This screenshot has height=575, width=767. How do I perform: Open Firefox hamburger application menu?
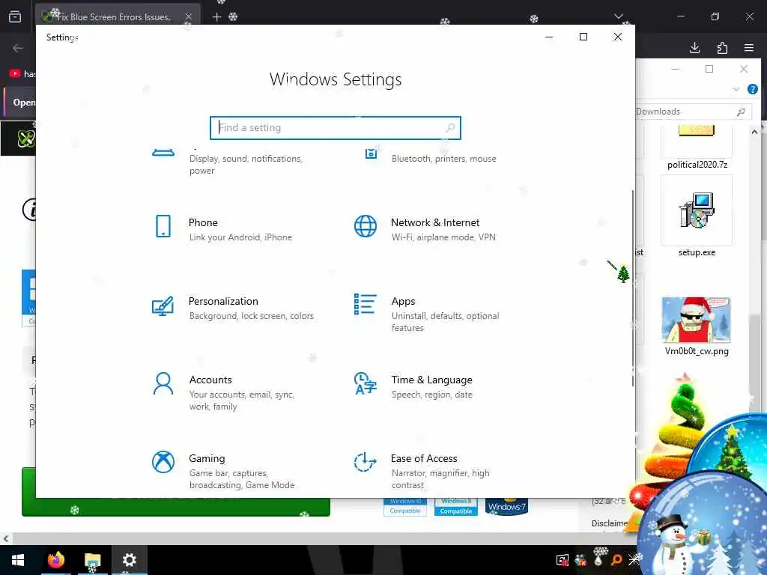pos(749,48)
